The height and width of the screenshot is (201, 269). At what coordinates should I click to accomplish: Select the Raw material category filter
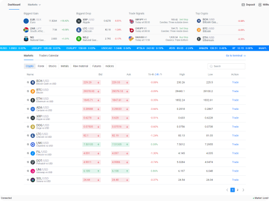click(x=80, y=66)
